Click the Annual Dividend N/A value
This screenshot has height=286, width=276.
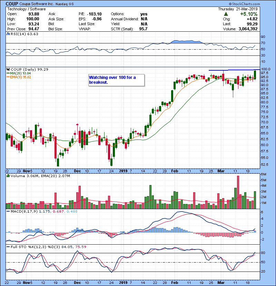coord(144,19)
